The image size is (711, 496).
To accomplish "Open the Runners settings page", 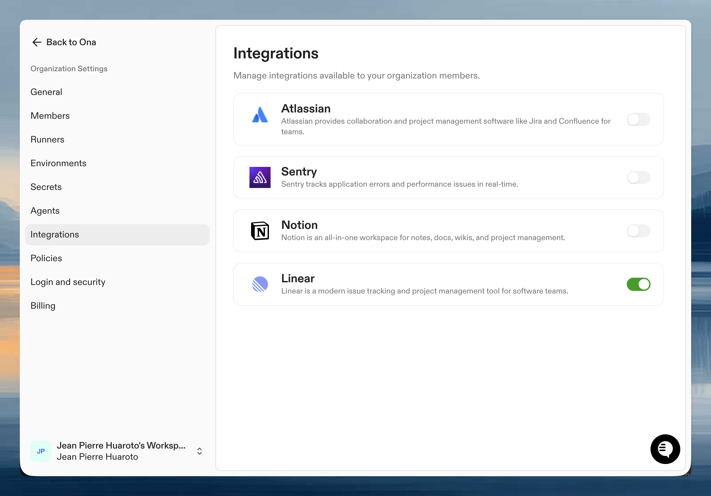I will pyautogui.click(x=47, y=139).
